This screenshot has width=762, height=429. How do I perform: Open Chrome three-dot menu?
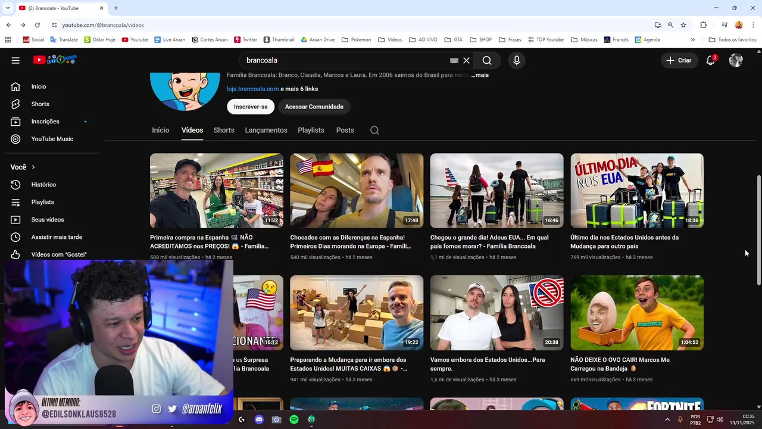pyautogui.click(x=753, y=25)
